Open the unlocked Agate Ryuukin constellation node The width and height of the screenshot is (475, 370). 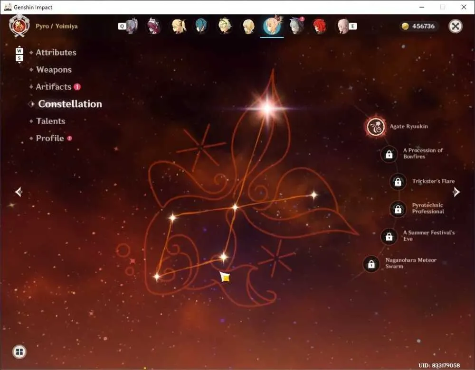tap(376, 127)
